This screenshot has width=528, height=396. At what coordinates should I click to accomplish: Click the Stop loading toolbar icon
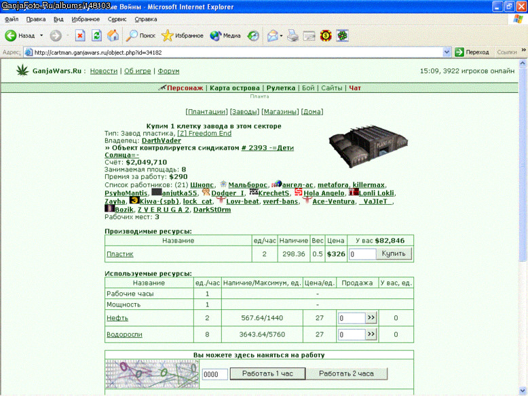coord(80,35)
